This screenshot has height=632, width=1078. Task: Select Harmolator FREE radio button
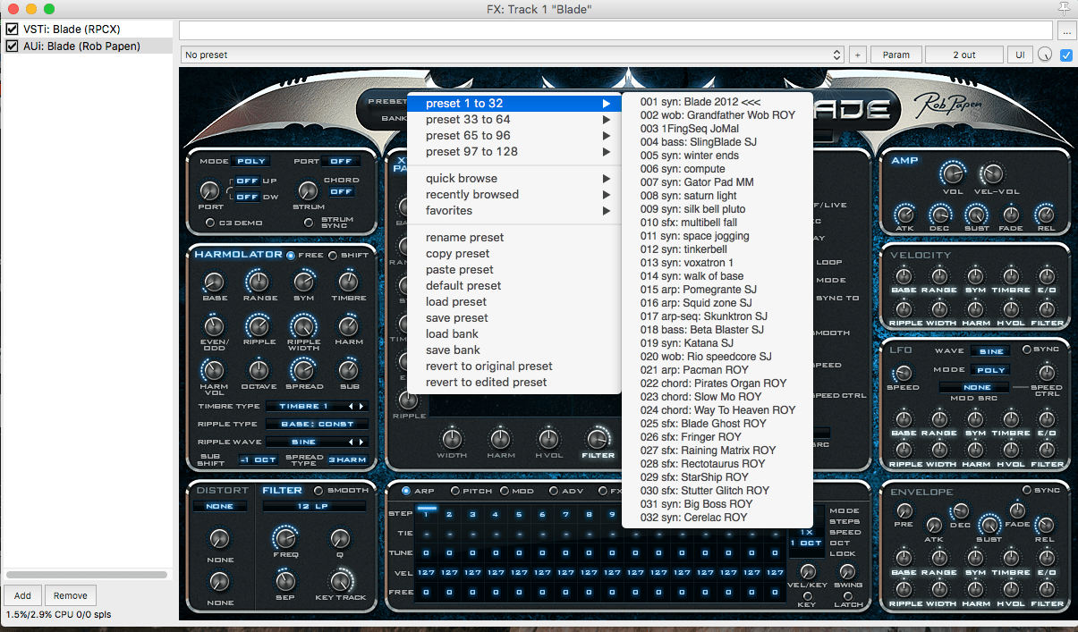click(x=291, y=255)
